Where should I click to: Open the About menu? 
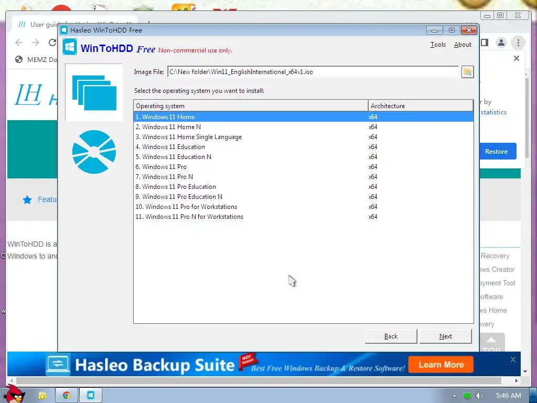[463, 45]
